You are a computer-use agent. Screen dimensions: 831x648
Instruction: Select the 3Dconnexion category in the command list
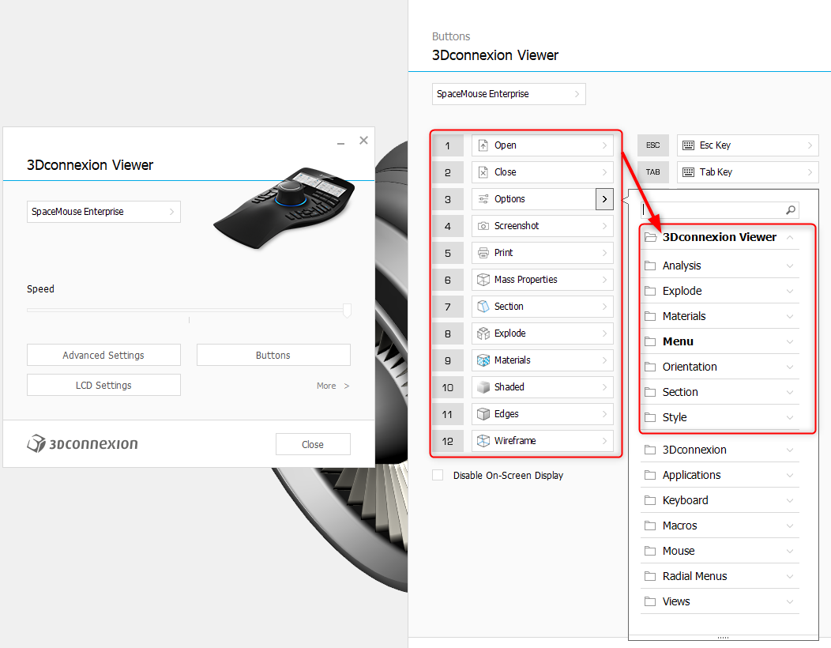pyautogui.click(x=720, y=450)
